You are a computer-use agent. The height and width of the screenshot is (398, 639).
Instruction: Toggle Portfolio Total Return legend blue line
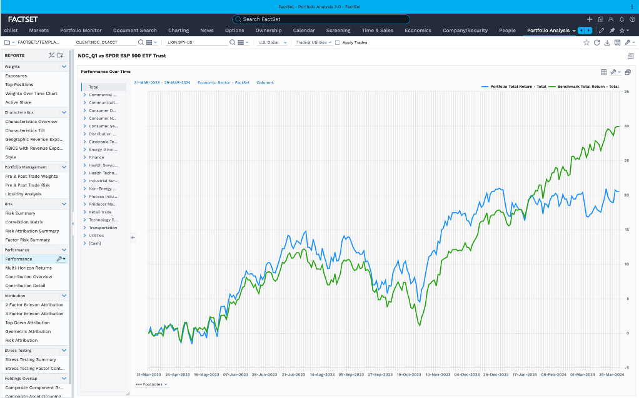point(513,87)
